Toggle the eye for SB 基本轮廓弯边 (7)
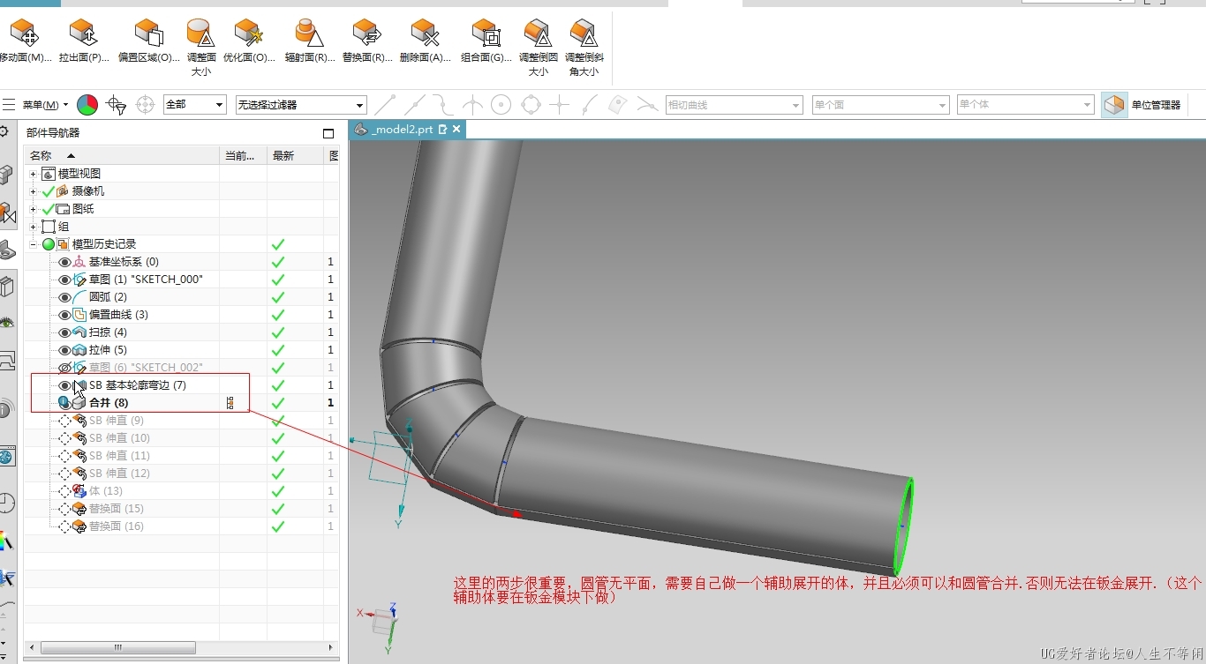The width and height of the screenshot is (1206, 664). [x=64, y=385]
